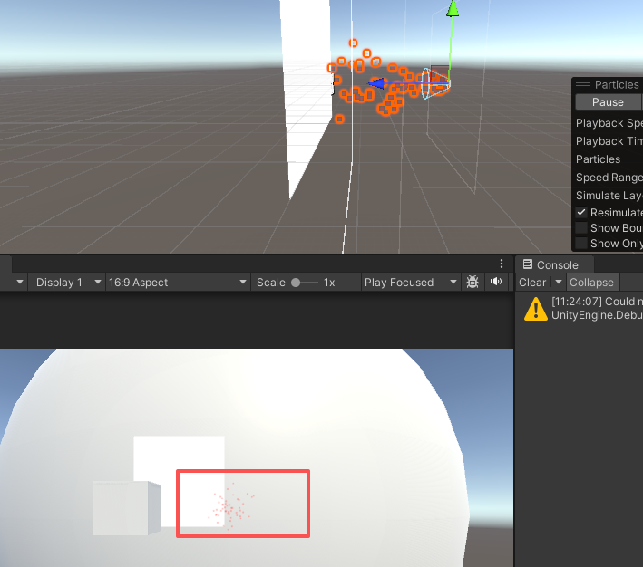
Task: Click the blue Z-axis gizmo arrow
Action: coord(375,83)
